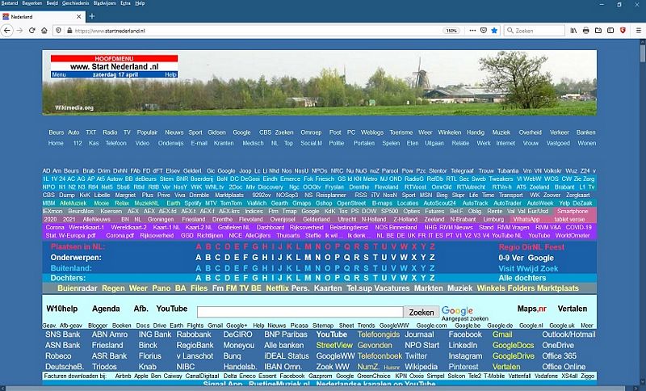Open the Beeld menu
This screenshot has width=646, height=391.
tap(52, 3)
